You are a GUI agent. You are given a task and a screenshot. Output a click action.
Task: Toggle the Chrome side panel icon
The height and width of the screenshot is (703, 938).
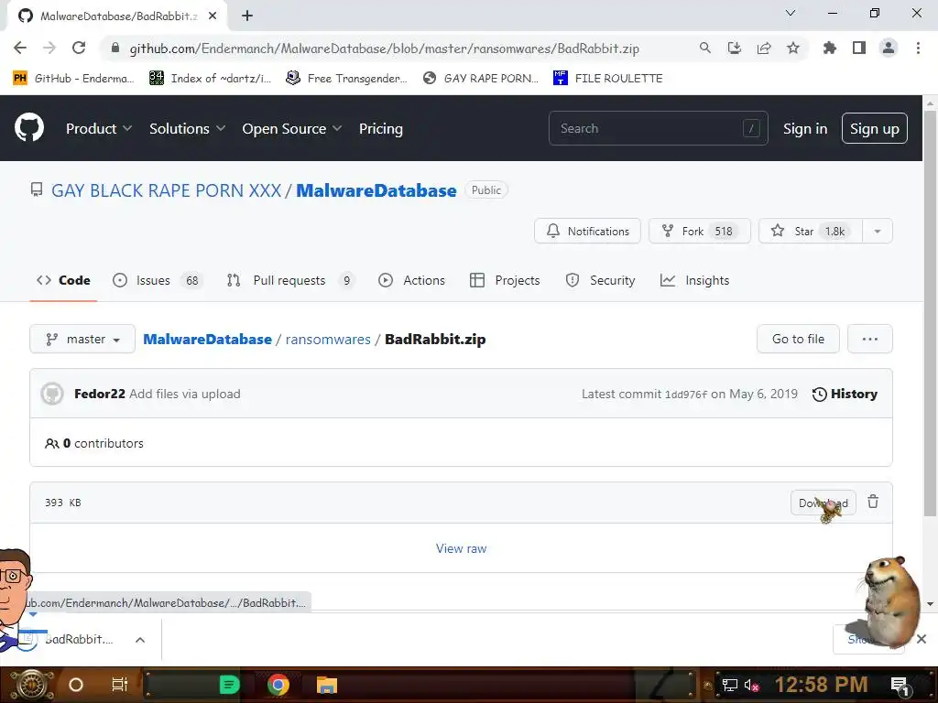859,48
